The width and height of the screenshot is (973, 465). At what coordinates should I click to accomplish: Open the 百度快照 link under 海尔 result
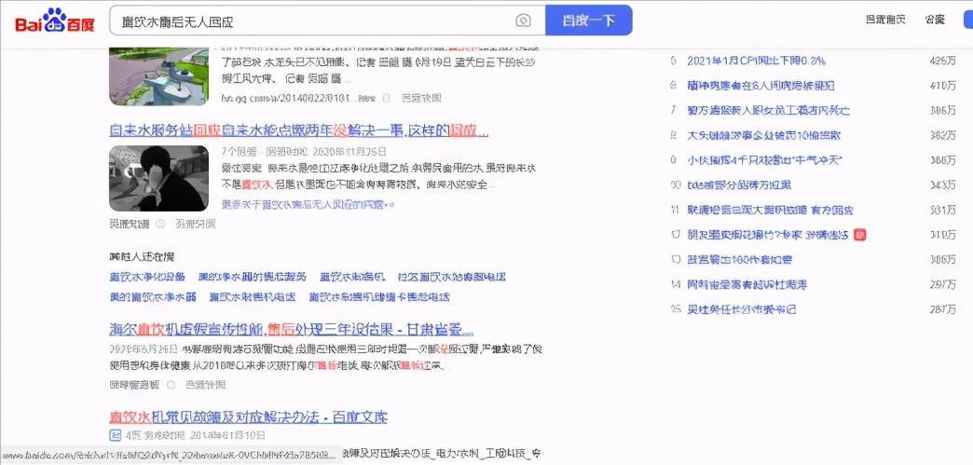pos(205,385)
